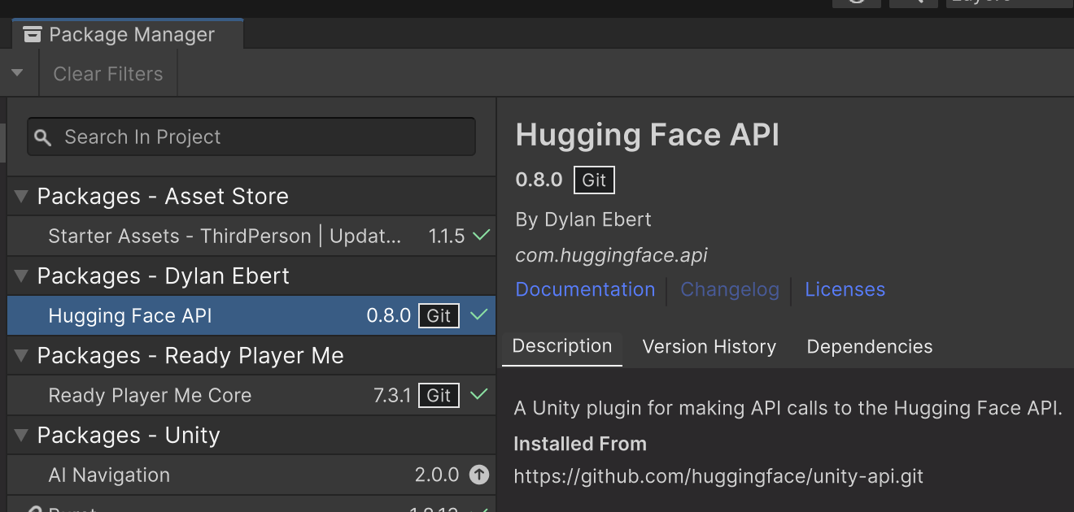This screenshot has height=512, width=1074.
Task: Click the 7.3.1 version of Ready Player Me Core
Action: click(392, 396)
